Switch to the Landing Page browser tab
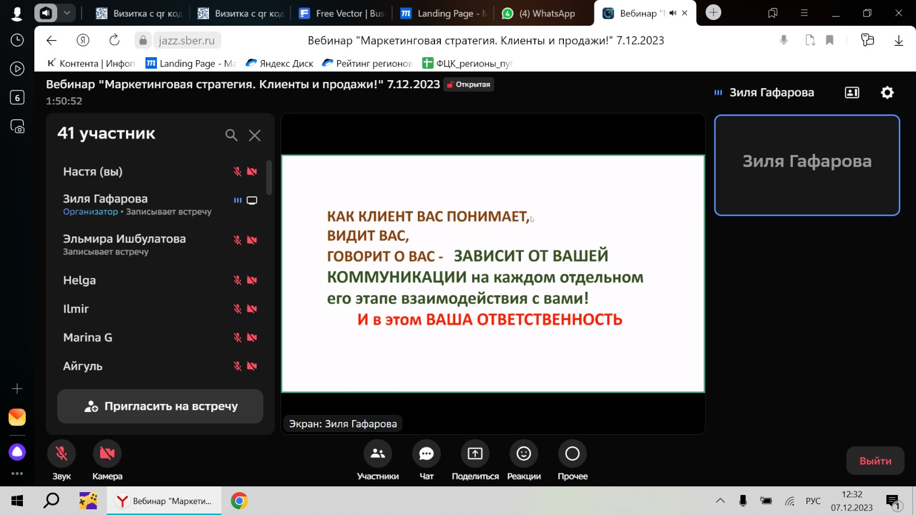Image resolution: width=916 pixels, height=515 pixels. click(x=444, y=13)
